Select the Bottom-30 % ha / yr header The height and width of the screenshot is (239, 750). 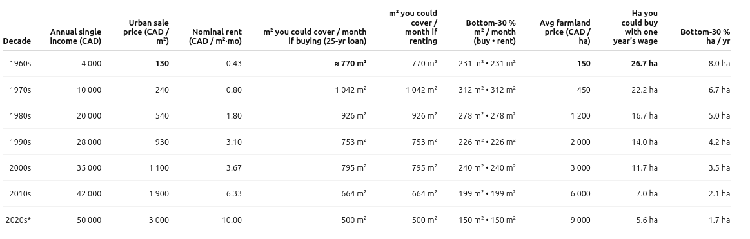[x=705, y=37]
